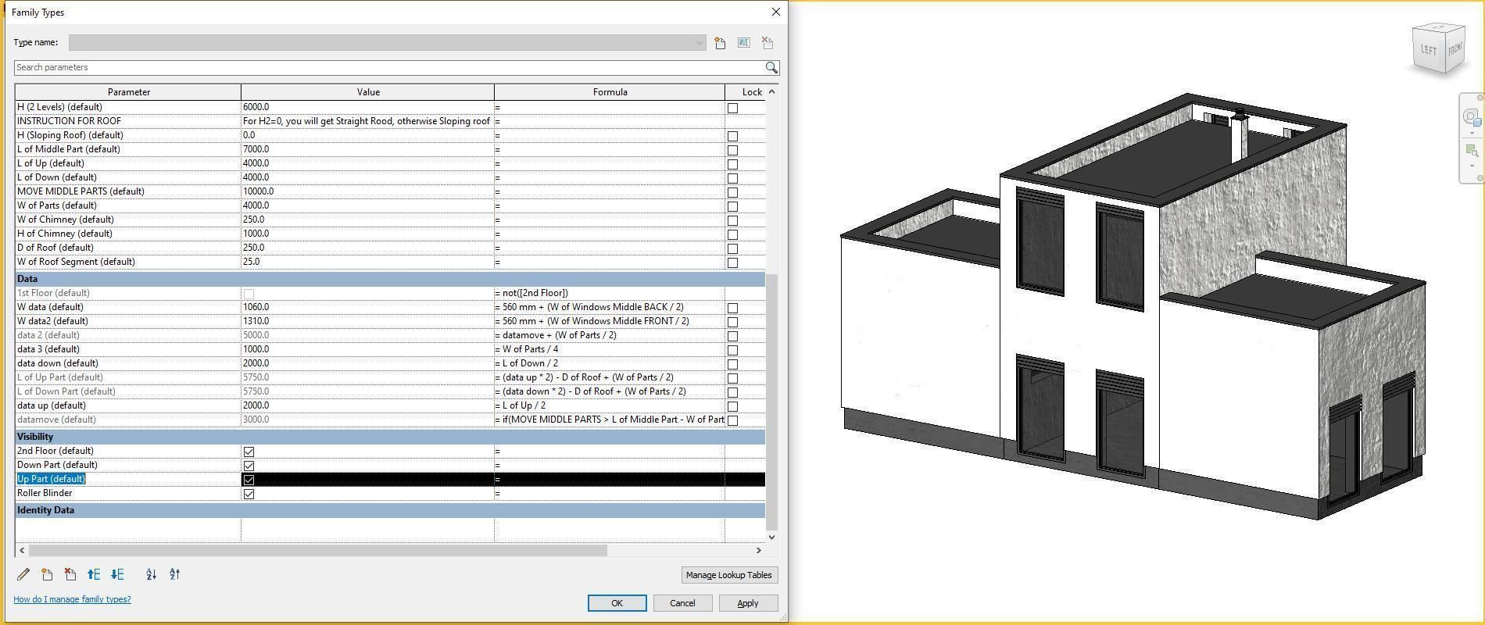The image size is (1485, 625).
Task: Click the Value column header
Action: point(368,92)
